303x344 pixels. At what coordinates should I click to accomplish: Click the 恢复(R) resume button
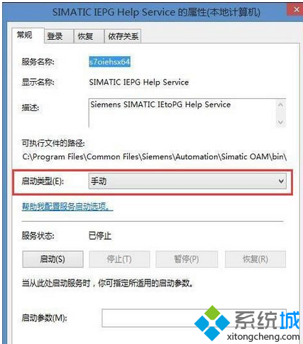pos(255,259)
